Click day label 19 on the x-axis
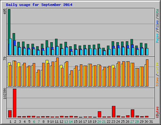 tap(94, 122)
